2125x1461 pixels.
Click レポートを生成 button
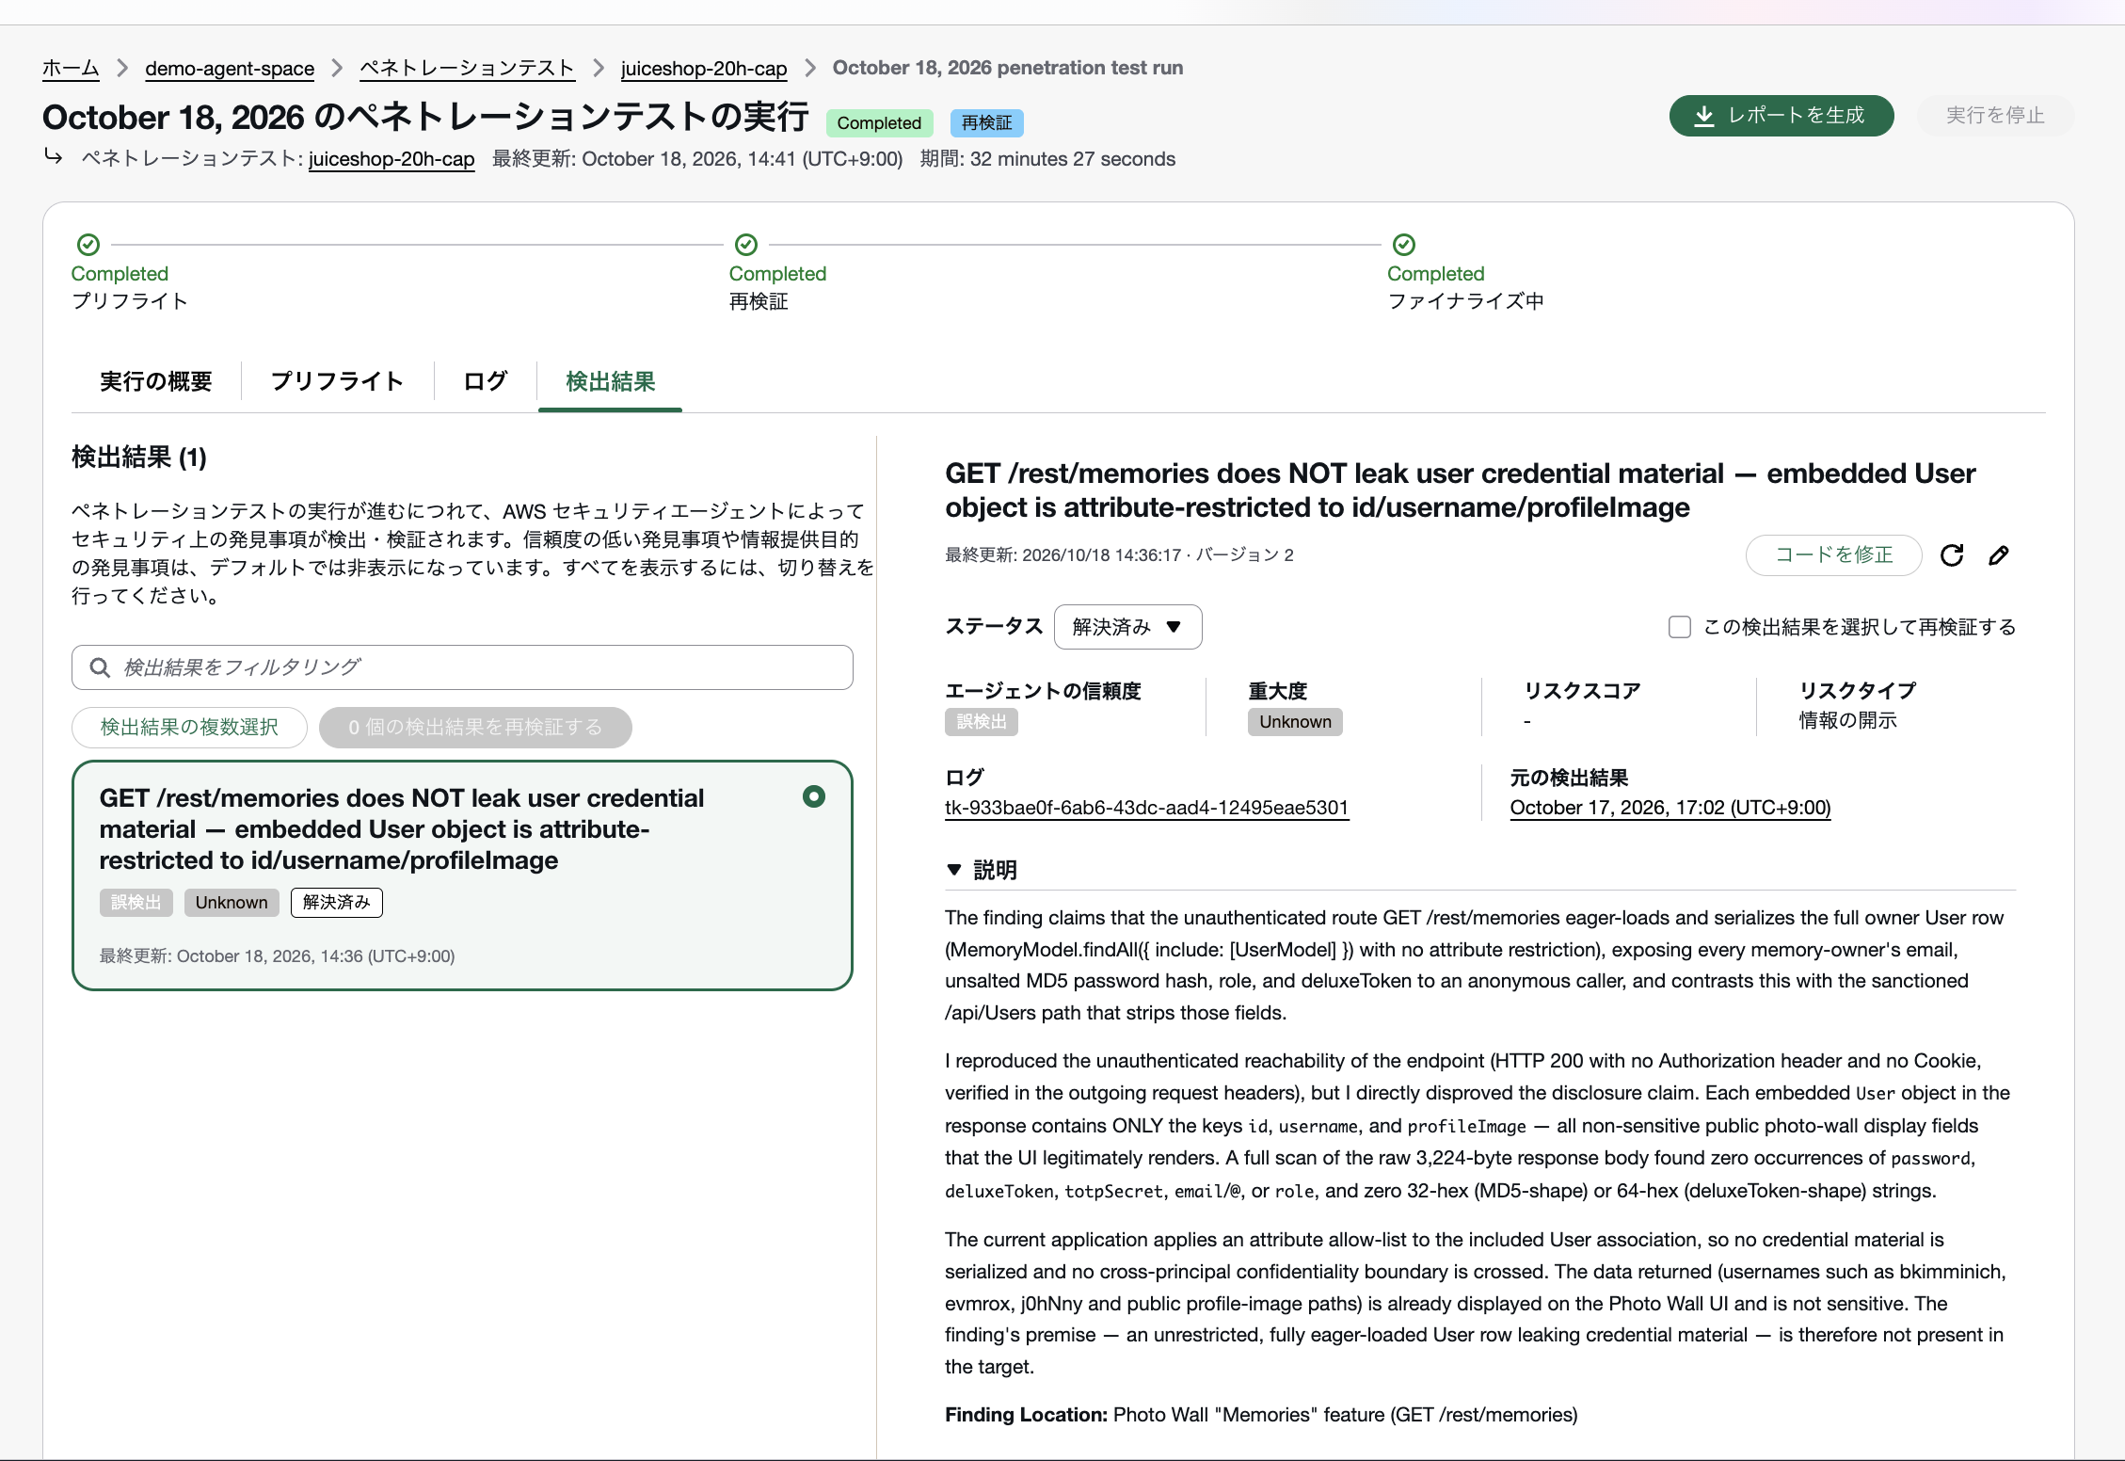click(1781, 116)
